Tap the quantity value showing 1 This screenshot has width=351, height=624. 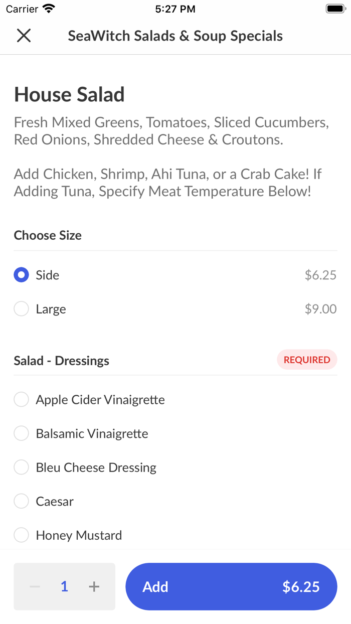click(x=64, y=586)
